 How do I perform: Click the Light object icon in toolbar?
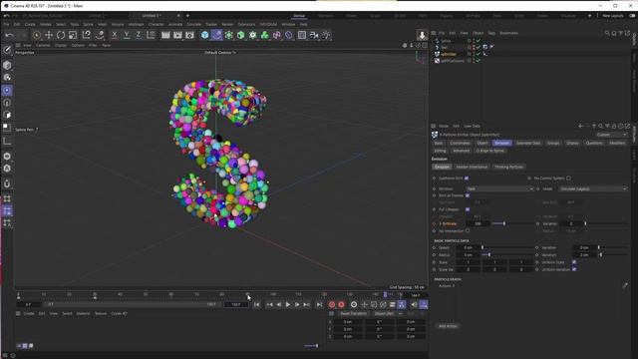coord(326,35)
